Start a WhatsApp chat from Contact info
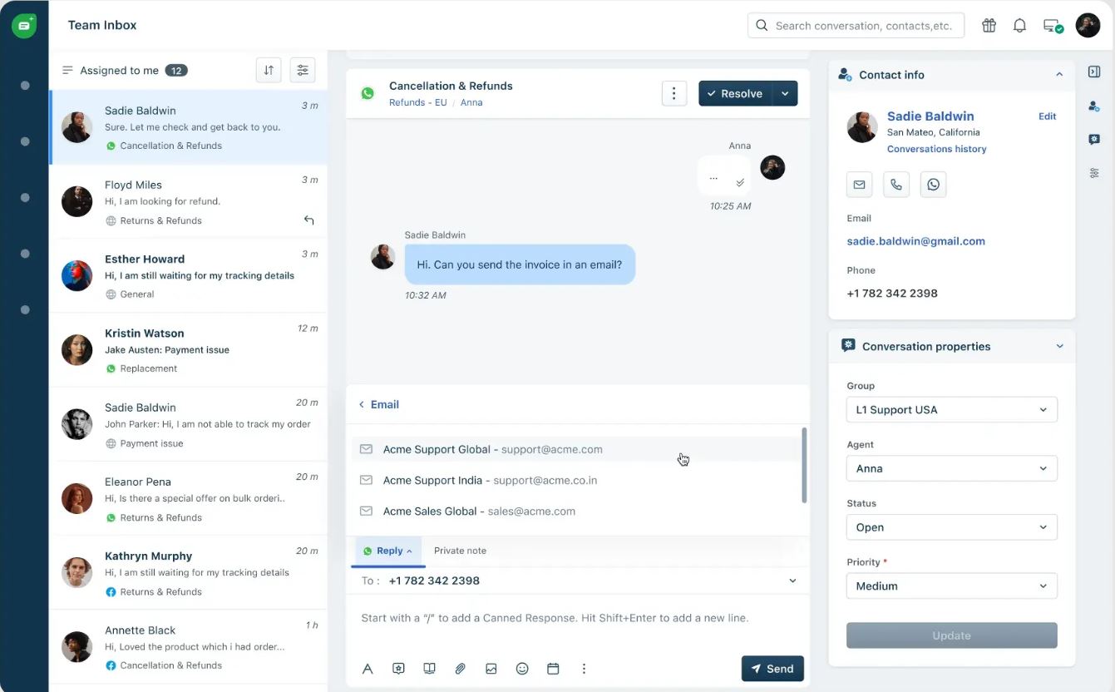 point(933,184)
